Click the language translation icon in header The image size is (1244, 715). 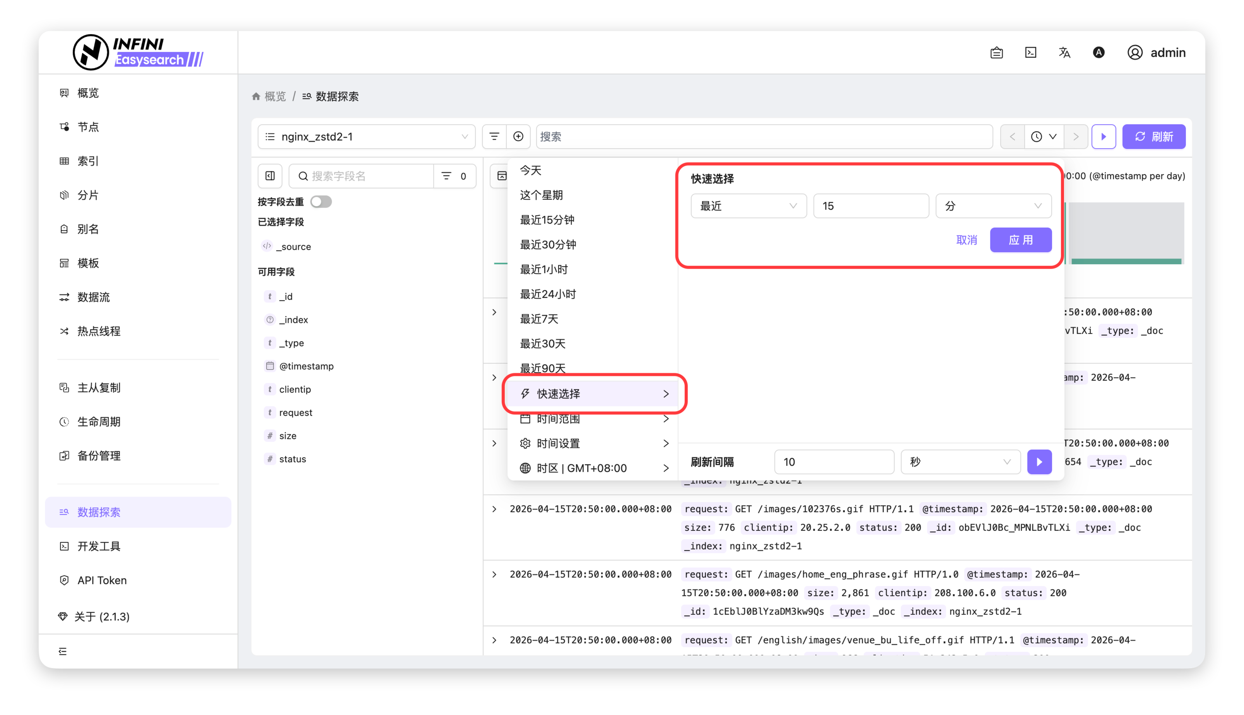(x=1064, y=53)
